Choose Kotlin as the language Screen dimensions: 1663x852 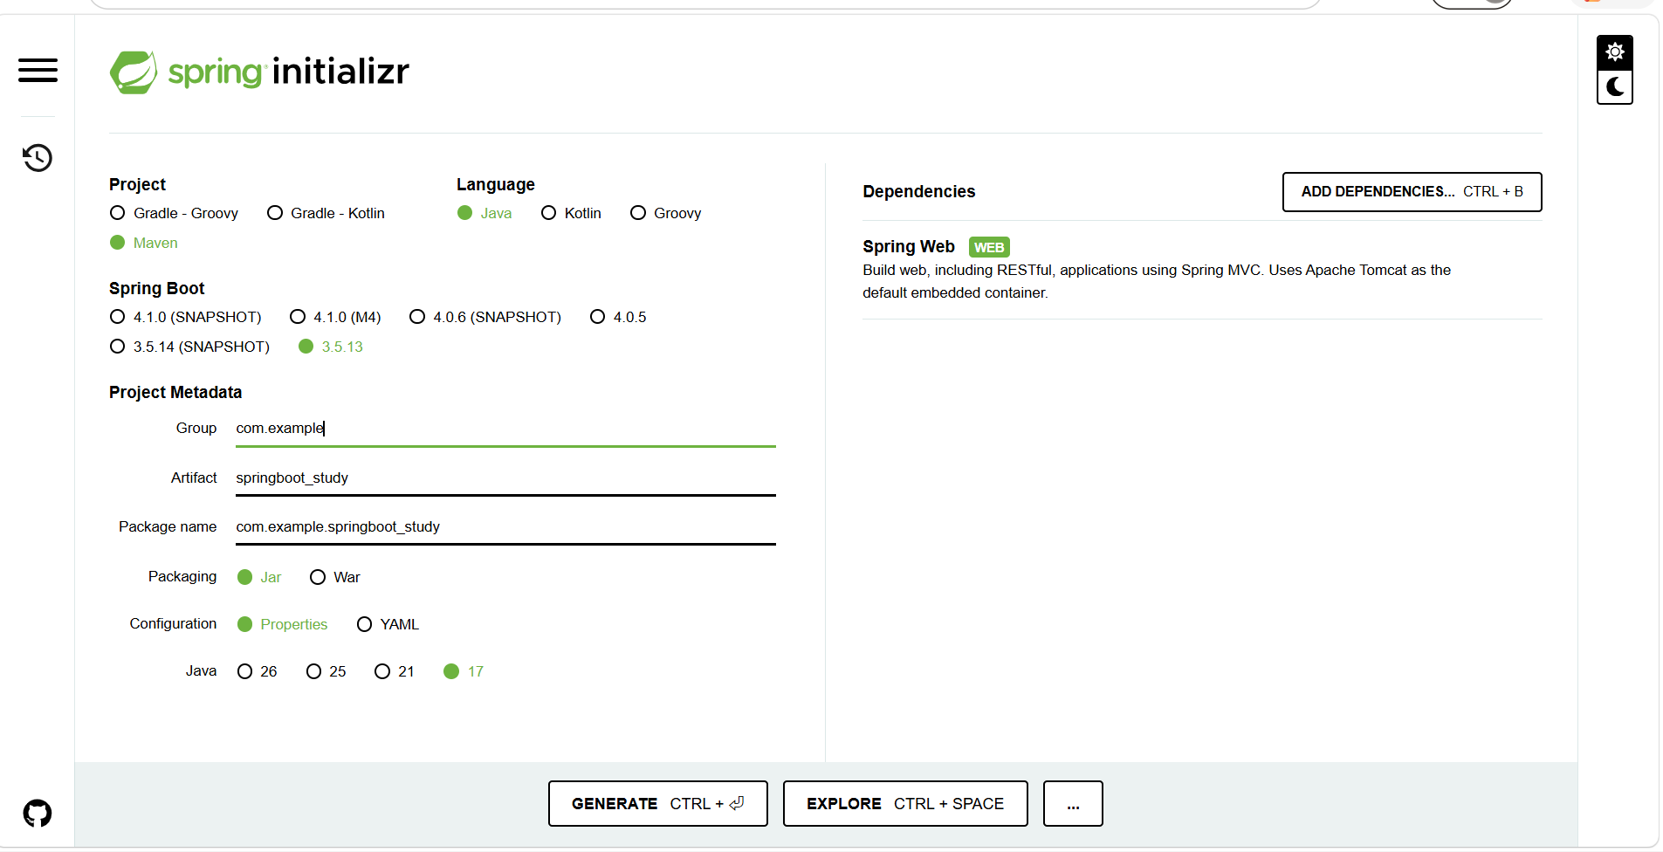[571, 213]
